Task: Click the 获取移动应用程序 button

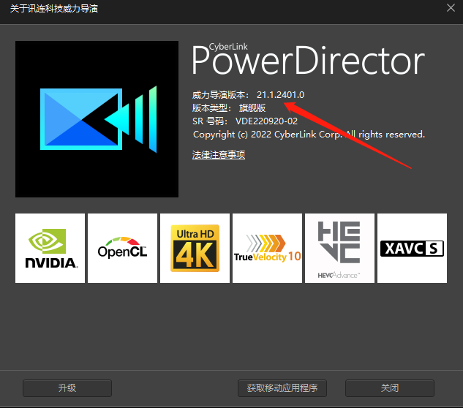Action: [x=282, y=388]
